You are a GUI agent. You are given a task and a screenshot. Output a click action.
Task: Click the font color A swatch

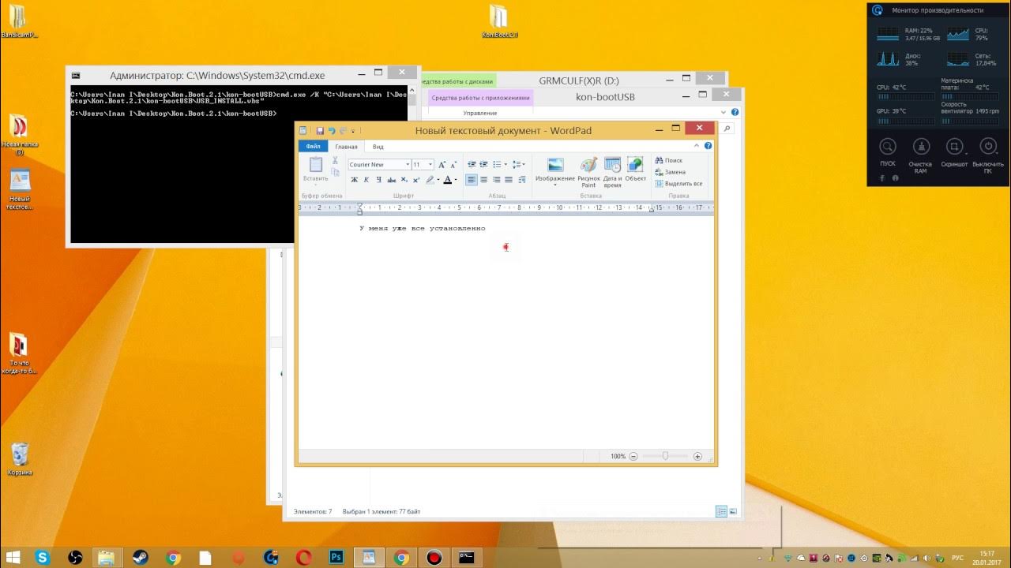point(447,180)
